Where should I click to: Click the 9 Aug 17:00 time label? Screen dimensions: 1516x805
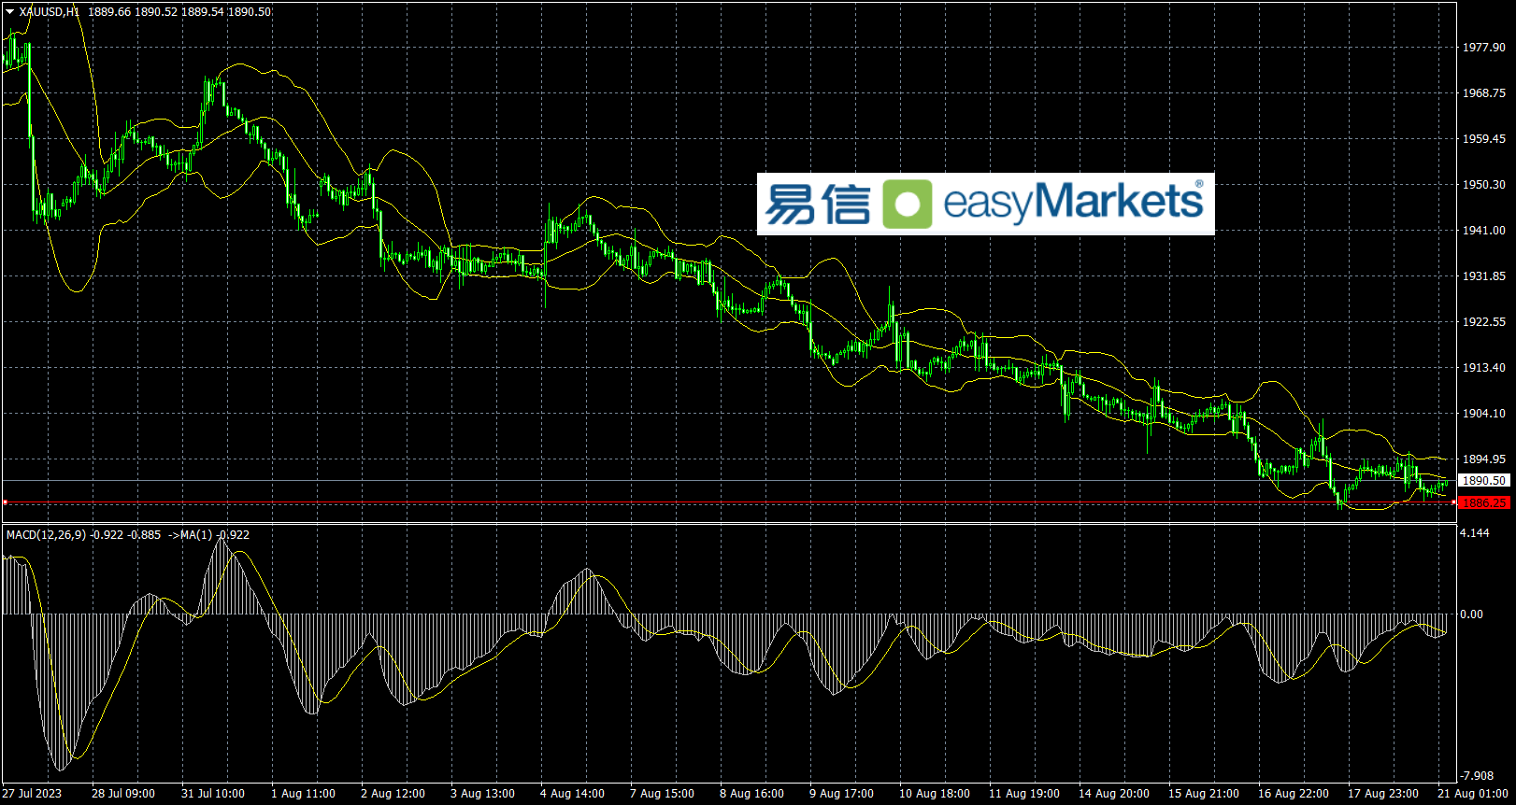tap(841, 794)
